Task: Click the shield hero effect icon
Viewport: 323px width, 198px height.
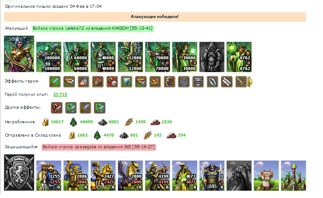Action: [126, 82]
